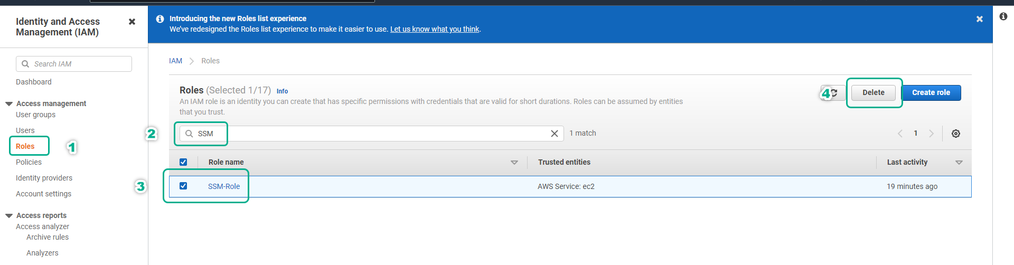Click the Delete button
The width and height of the screenshot is (1014, 265).
874,93
